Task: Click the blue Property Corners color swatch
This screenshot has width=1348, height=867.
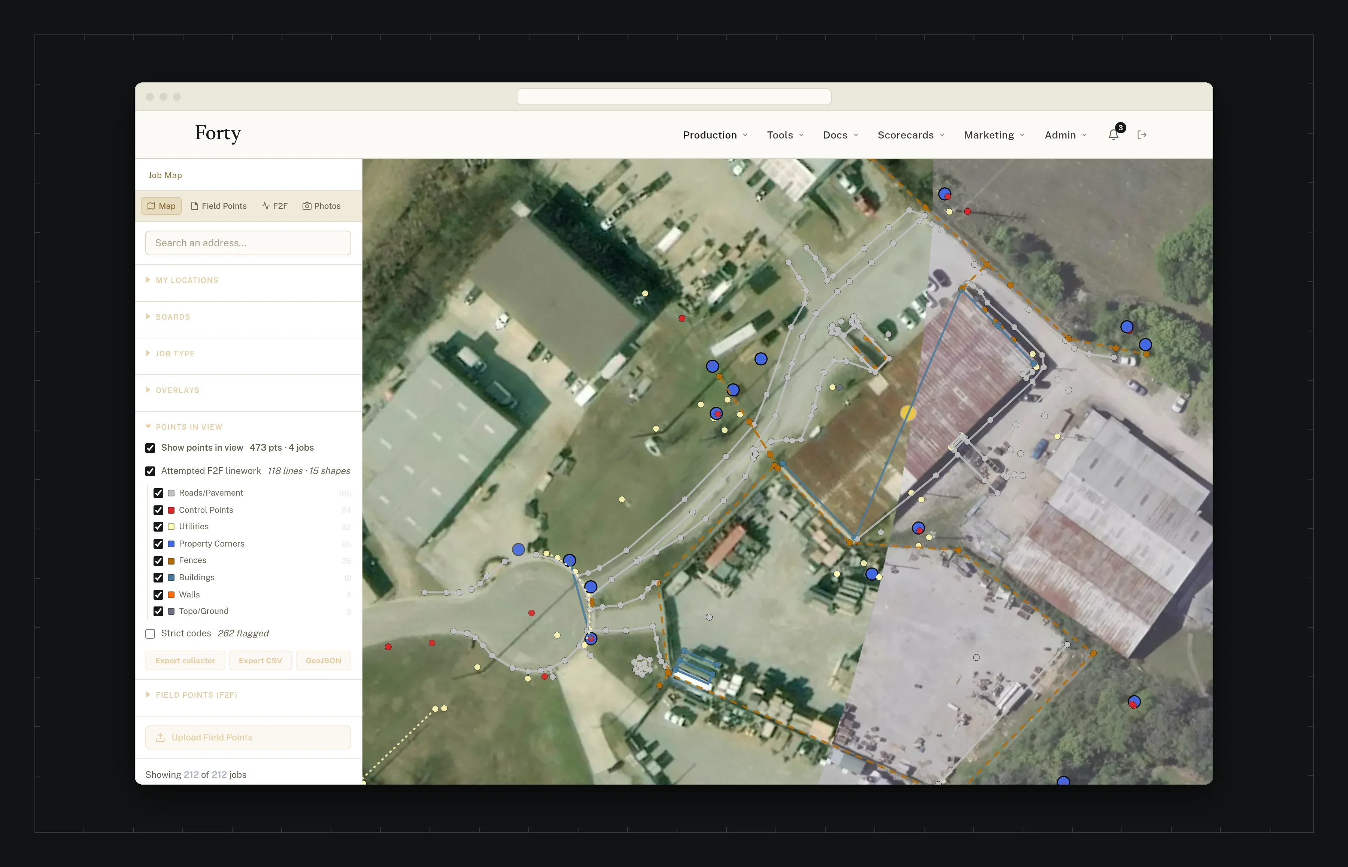Action: tap(171, 544)
